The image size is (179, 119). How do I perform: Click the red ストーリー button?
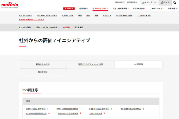coord(69,9)
